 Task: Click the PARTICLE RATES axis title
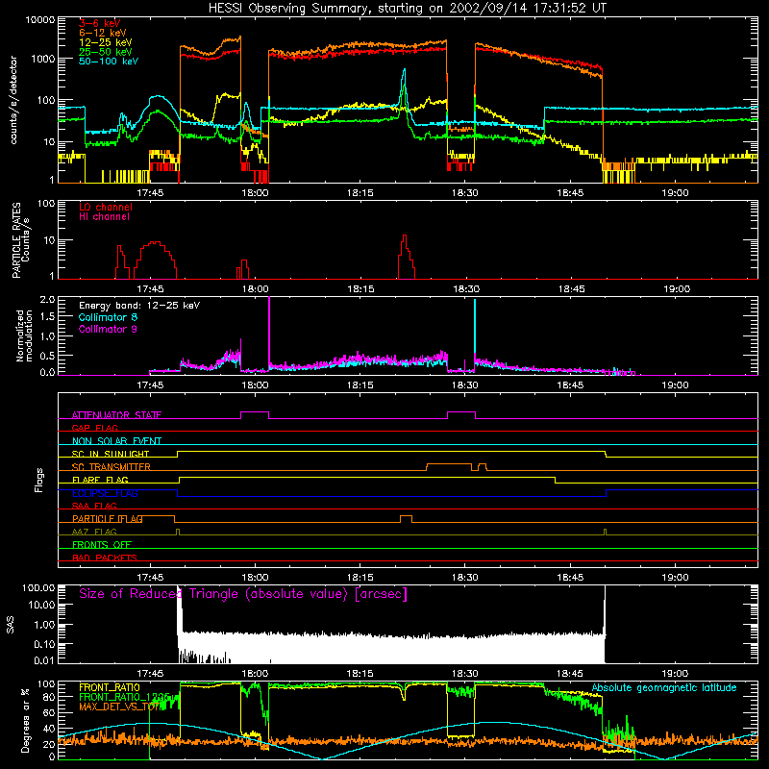pos(16,240)
